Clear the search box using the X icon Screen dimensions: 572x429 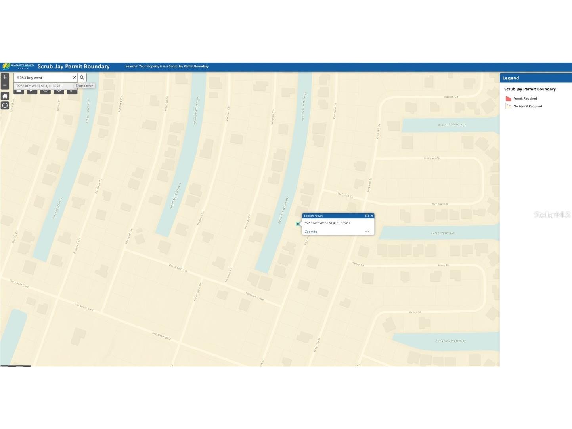[74, 77]
